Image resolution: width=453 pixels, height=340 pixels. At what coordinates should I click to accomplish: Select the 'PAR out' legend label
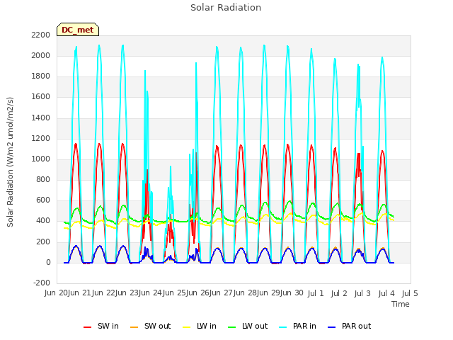pos(356,326)
